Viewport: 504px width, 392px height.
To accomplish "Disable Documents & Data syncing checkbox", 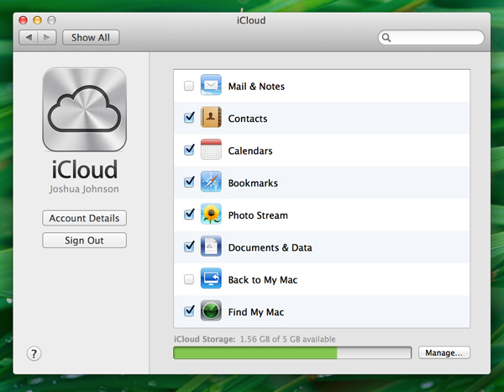I will 189,246.
